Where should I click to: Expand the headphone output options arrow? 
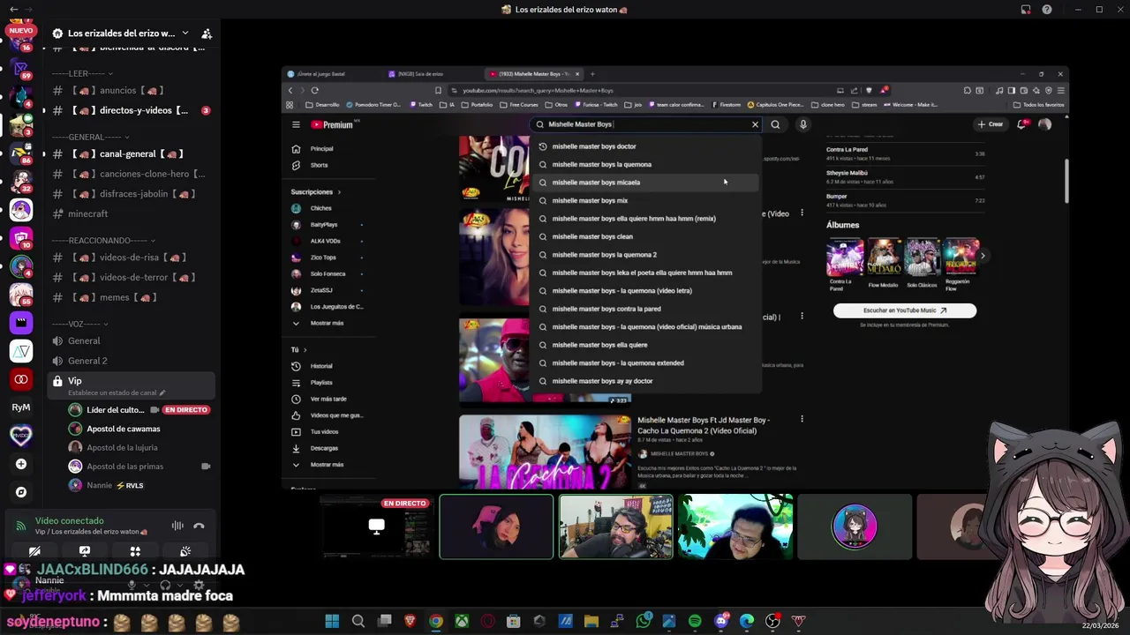[180, 585]
